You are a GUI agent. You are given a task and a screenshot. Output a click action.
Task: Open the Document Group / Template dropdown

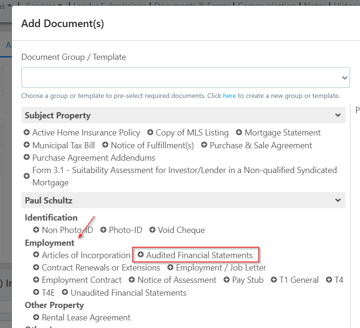(x=185, y=77)
